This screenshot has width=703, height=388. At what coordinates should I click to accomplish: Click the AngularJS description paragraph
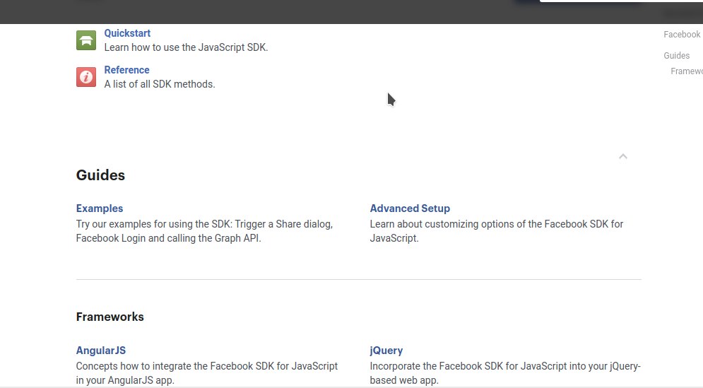(x=207, y=373)
